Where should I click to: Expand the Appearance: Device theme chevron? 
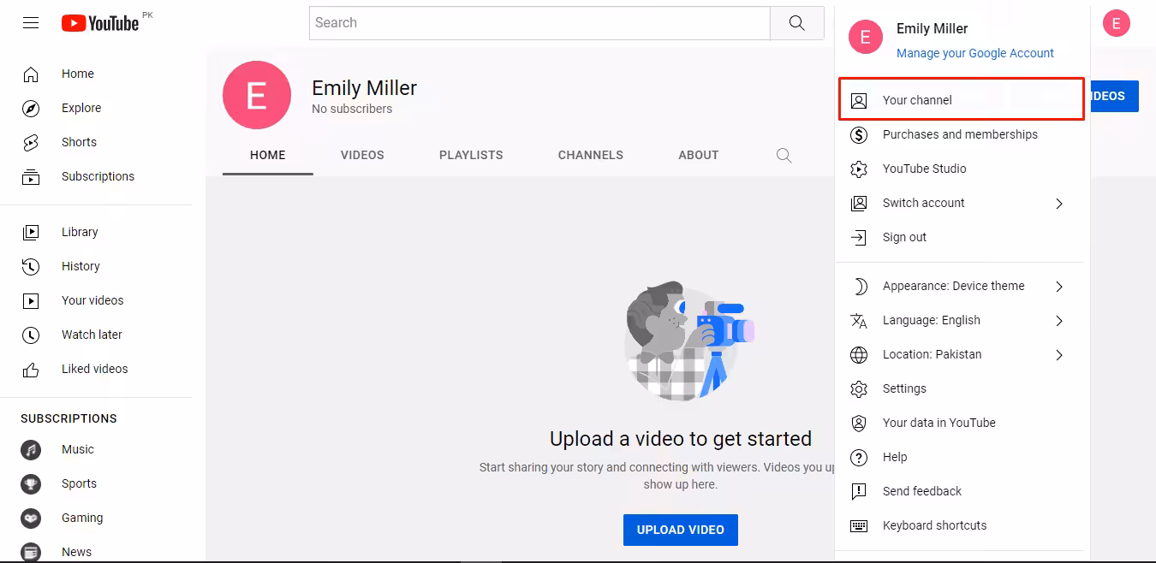(1059, 287)
